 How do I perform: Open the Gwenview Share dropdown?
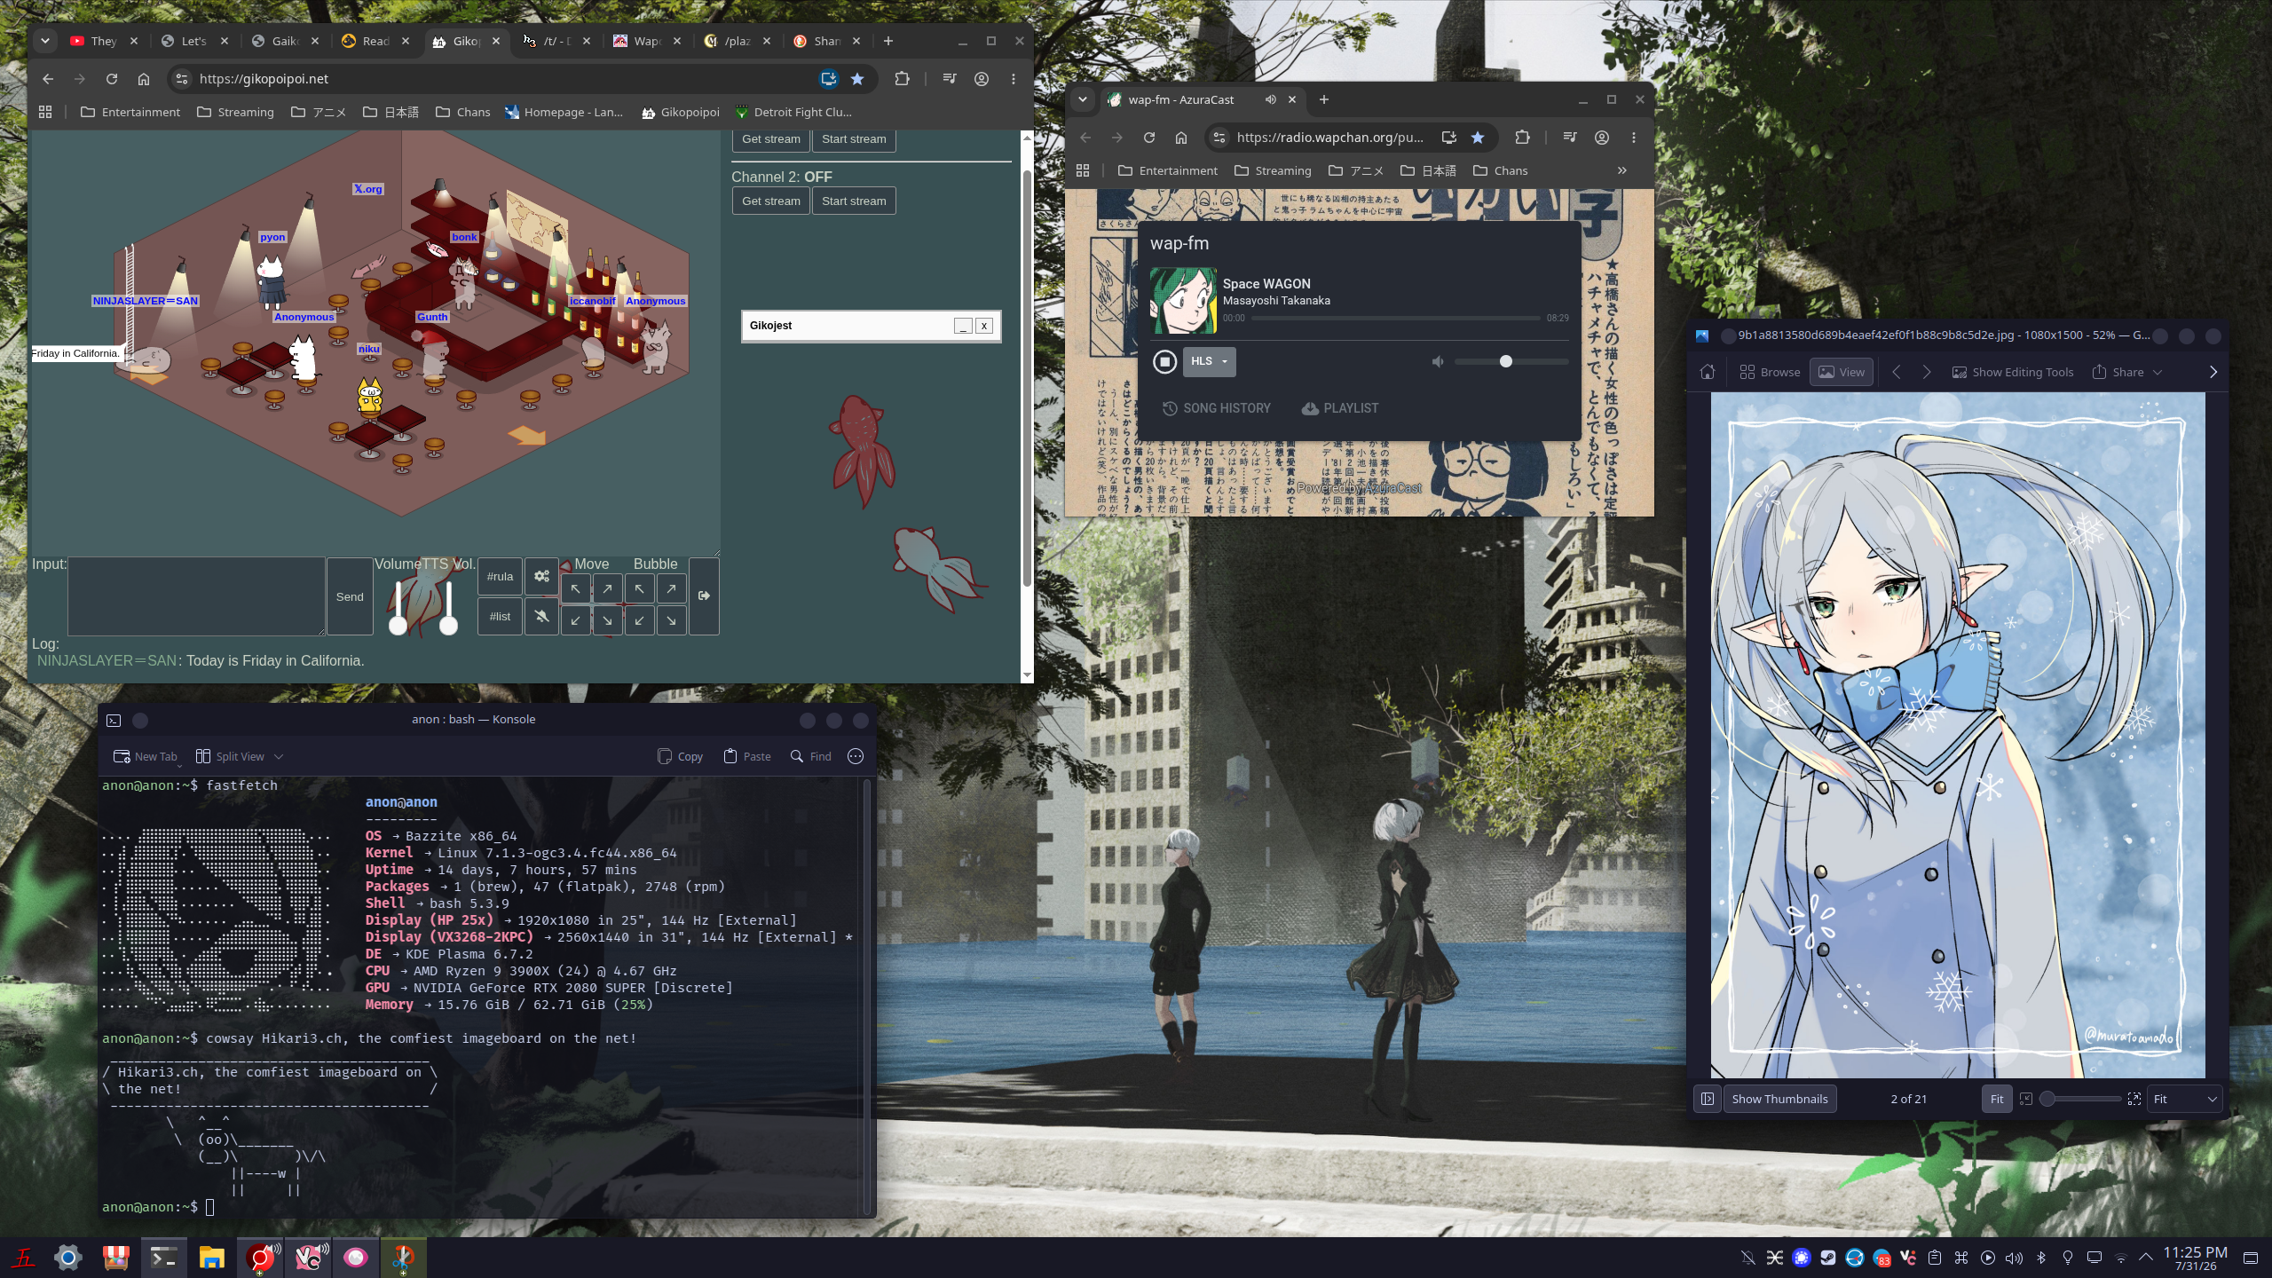coord(2126,372)
